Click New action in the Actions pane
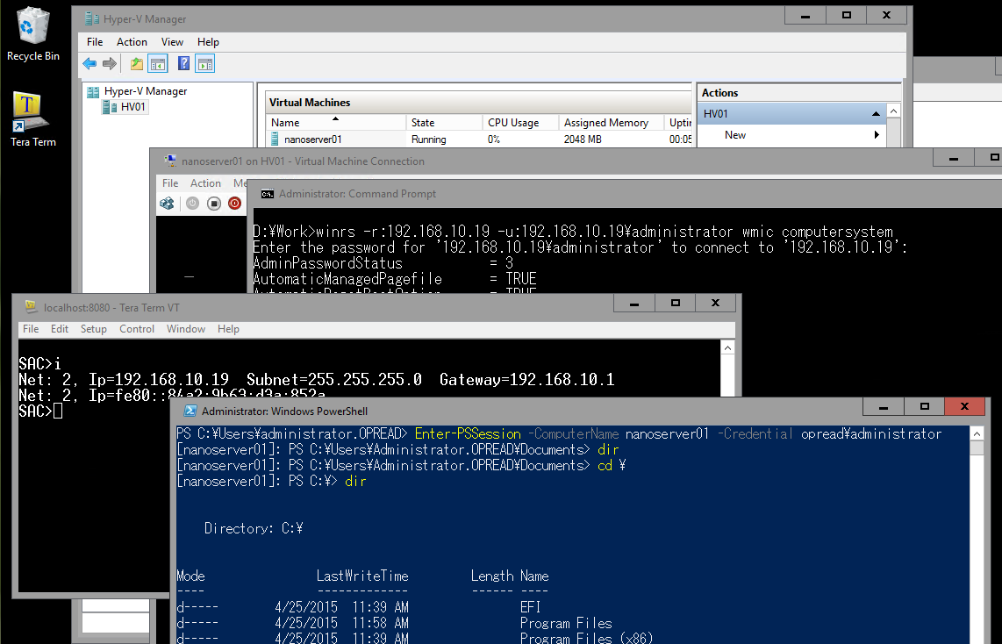This screenshot has height=644, width=1002. [x=735, y=135]
